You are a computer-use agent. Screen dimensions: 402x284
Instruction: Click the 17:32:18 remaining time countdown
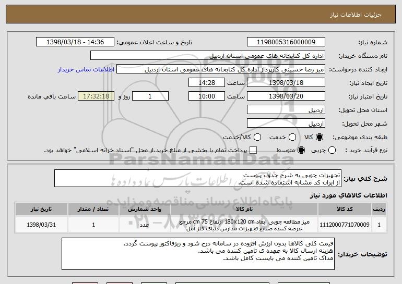(x=95, y=96)
